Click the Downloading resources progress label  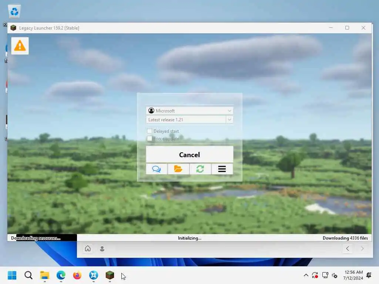click(36, 238)
